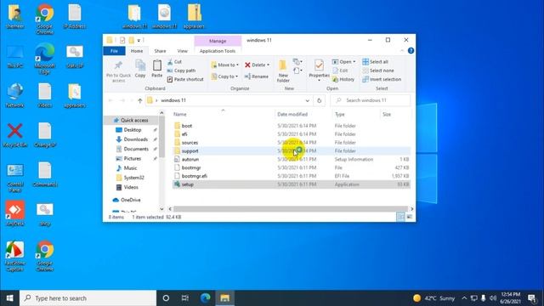The width and height of the screenshot is (544, 306).
Task: Click the Refresh button beside address bar
Action: coord(320,100)
